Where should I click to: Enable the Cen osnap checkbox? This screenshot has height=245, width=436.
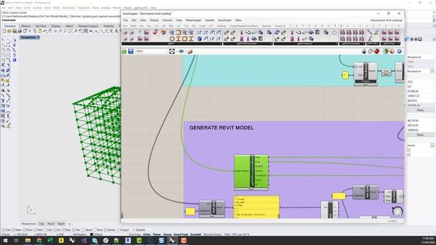click(46, 230)
